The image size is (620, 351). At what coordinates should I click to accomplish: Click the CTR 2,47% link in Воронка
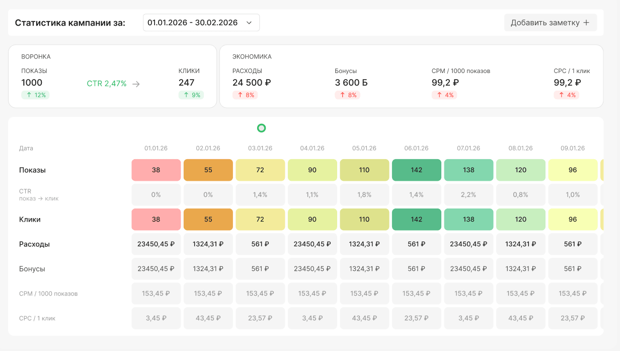click(x=107, y=84)
